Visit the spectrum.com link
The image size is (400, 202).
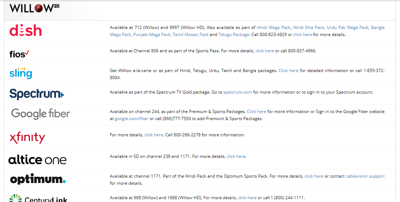click(237, 92)
